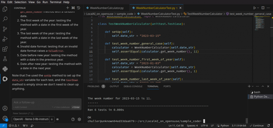Viewport: 273px width, 128px height.
Task: Expand the new terminal launch profile dropdown
Action: pos(253,86)
